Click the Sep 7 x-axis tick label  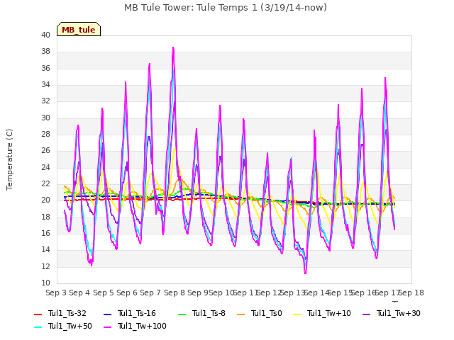(150, 293)
